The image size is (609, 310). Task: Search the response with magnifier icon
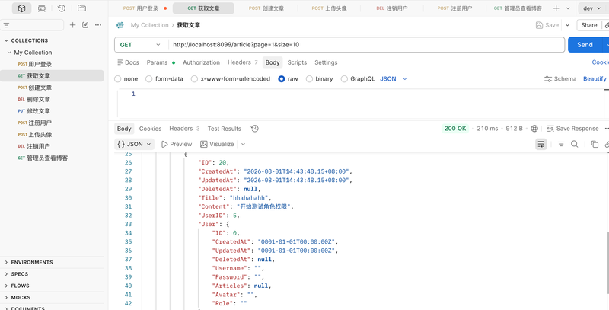(x=575, y=144)
